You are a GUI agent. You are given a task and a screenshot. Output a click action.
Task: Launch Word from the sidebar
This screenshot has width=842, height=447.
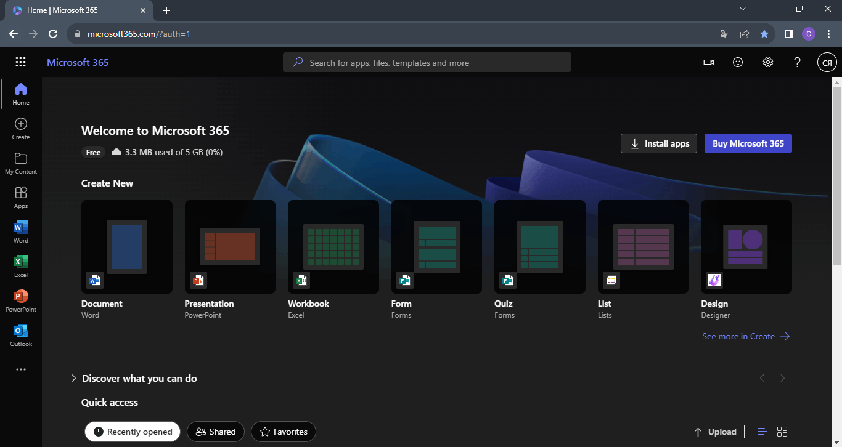tap(21, 232)
